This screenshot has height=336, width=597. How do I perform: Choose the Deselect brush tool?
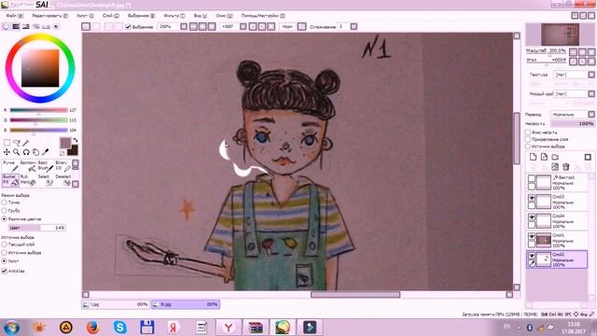tap(62, 180)
